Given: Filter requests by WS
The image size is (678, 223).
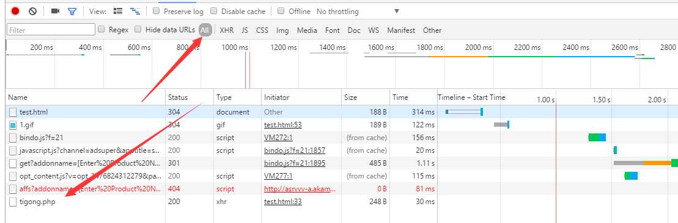Looking at the screenshot, I should tap(374, 30).
